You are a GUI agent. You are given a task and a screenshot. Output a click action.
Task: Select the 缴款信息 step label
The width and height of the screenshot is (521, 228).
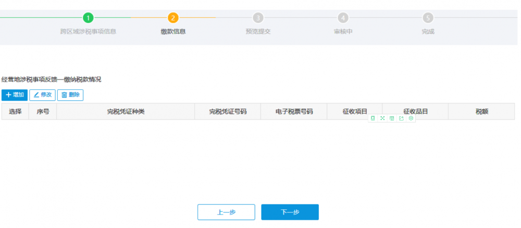point(173,32)
